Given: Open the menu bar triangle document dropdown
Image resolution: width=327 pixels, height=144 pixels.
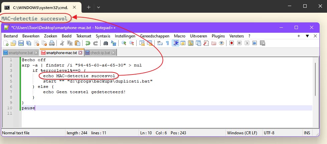Looking at the screenshot, I should (x=307, y=36).
